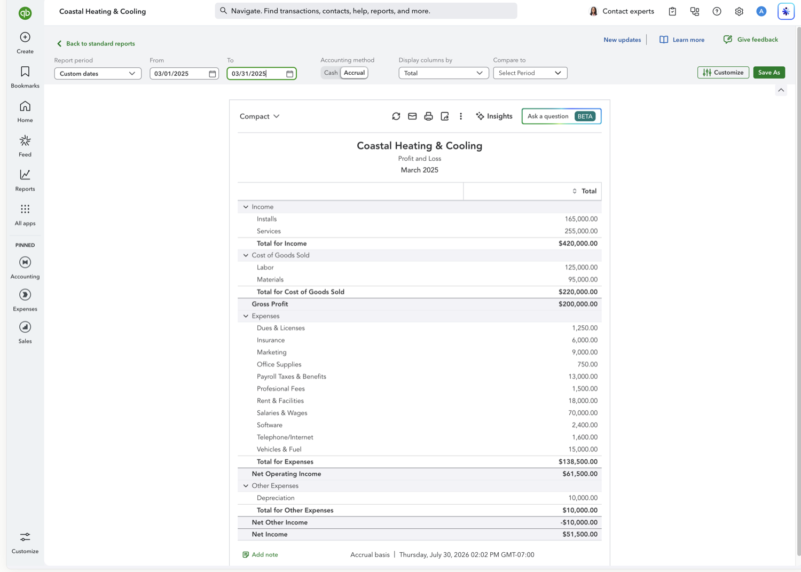Click the export report icon
Screen dimensions: 801x572
coord(445,116)
